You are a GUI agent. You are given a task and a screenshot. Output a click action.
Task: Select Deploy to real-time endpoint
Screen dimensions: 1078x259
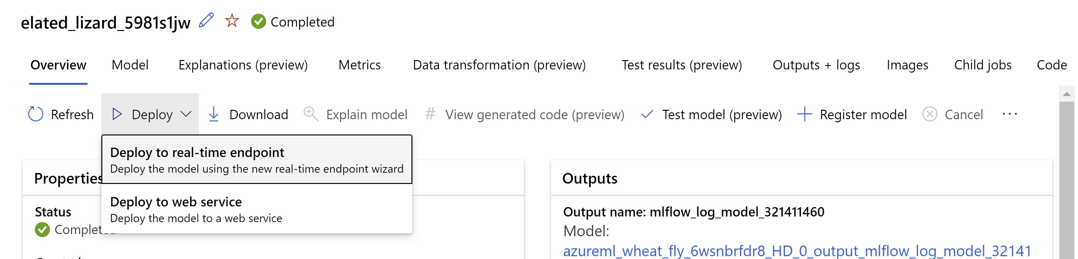click(x=256, y=160)
